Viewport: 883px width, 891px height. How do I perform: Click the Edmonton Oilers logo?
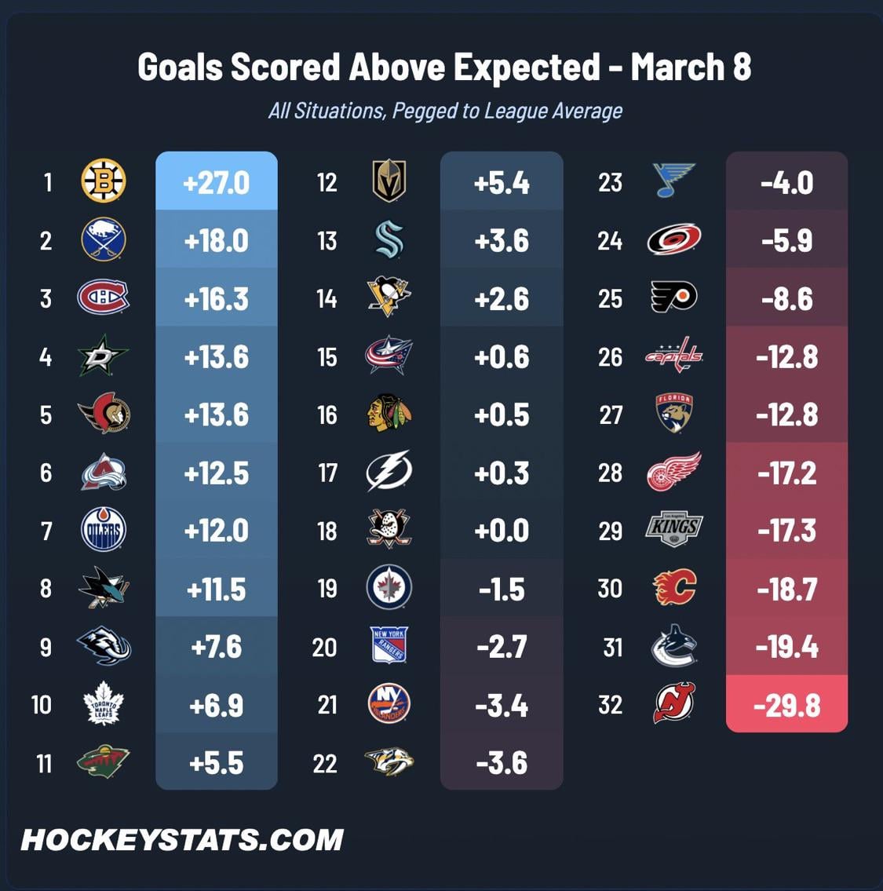click(x=104, y=530)
